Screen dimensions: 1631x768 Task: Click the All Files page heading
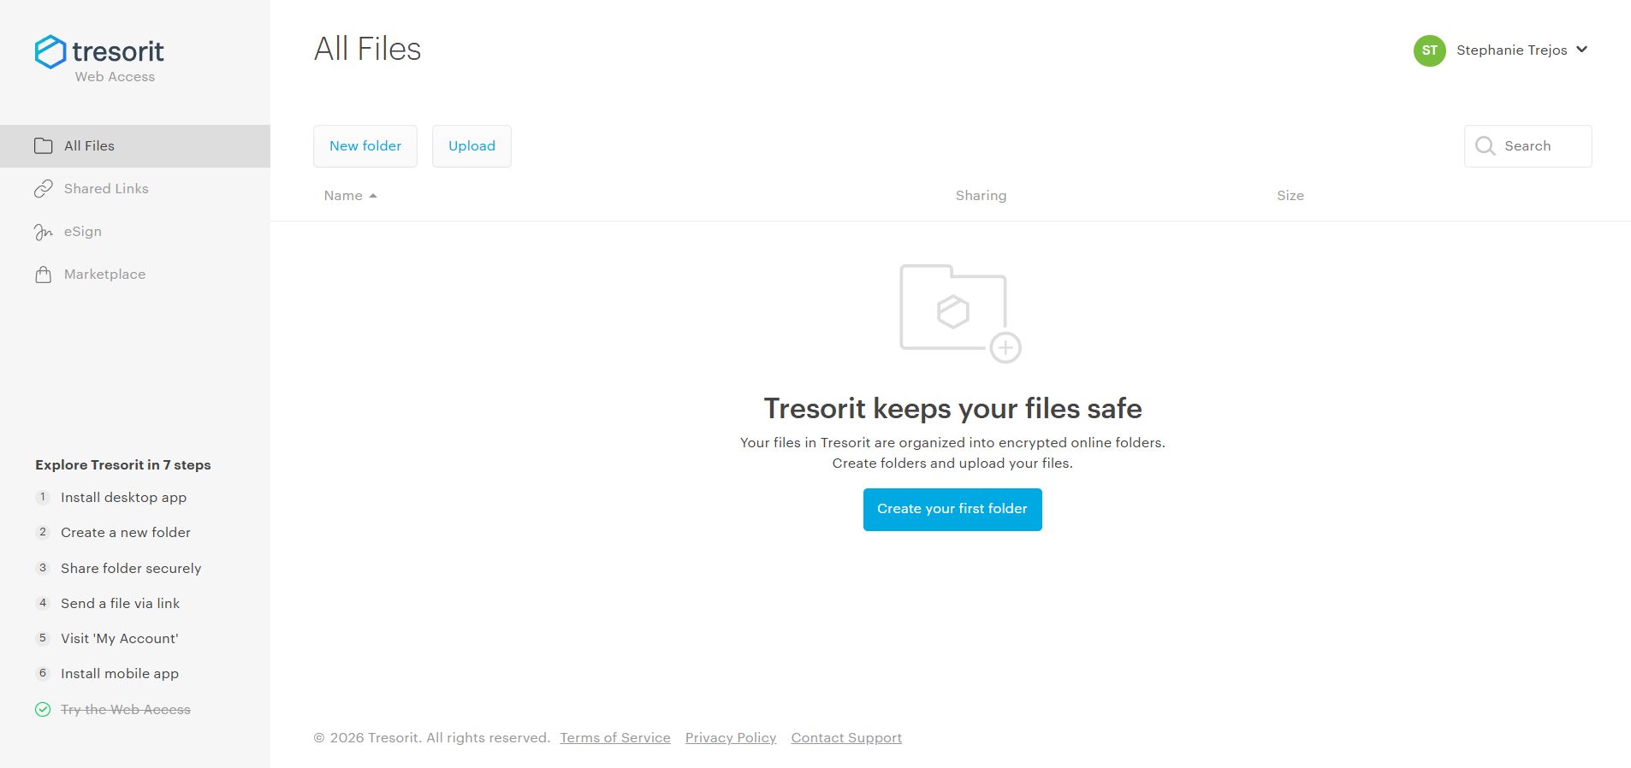coord(368,50)
